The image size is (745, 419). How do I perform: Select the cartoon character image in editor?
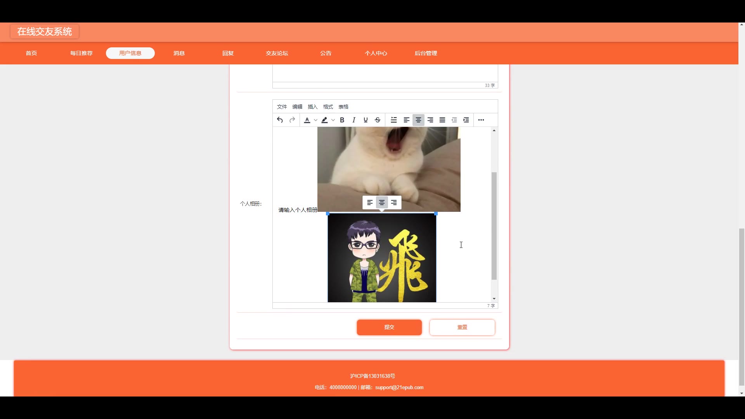point(382,258)
